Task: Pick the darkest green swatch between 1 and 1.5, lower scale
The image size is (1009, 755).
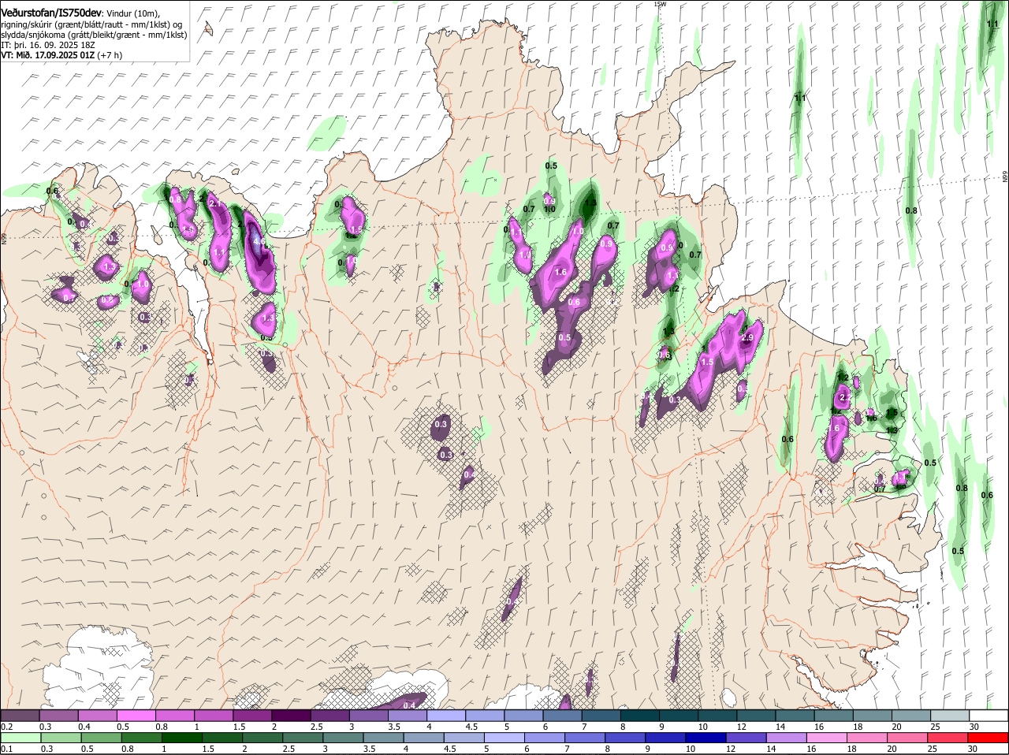Action: click(x=181, y=738)
